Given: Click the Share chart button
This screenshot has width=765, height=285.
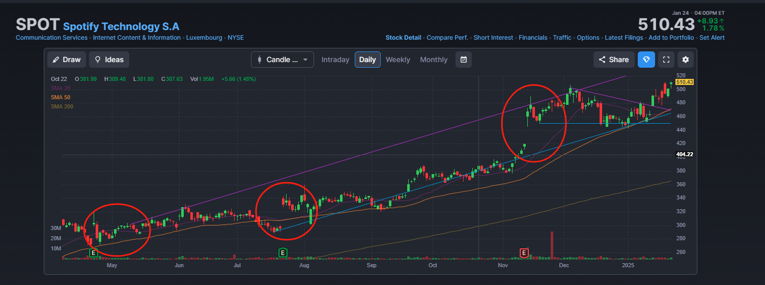Looking at the screenshot, I should pos(614,60).
